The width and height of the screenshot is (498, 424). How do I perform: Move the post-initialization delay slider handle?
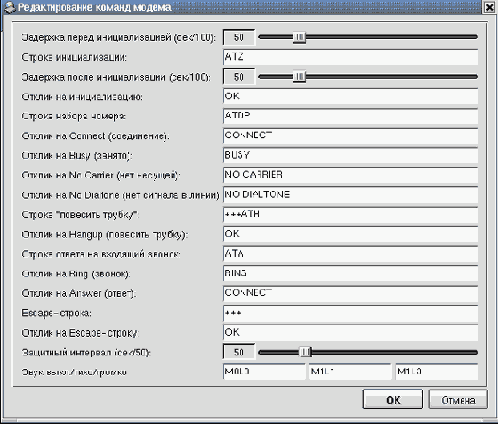(x=299, y=77)
